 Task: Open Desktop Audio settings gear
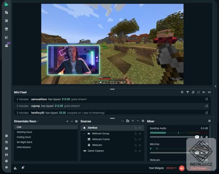coord(206,137)
